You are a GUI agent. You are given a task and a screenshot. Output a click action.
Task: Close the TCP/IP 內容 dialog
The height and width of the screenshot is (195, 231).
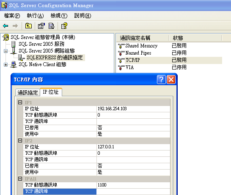171,80
